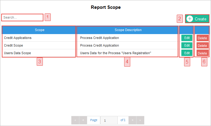Edit the Credit Scope entry
Image resolution: width=211 pixels, height=126 pixels.
tap(187, 45)
